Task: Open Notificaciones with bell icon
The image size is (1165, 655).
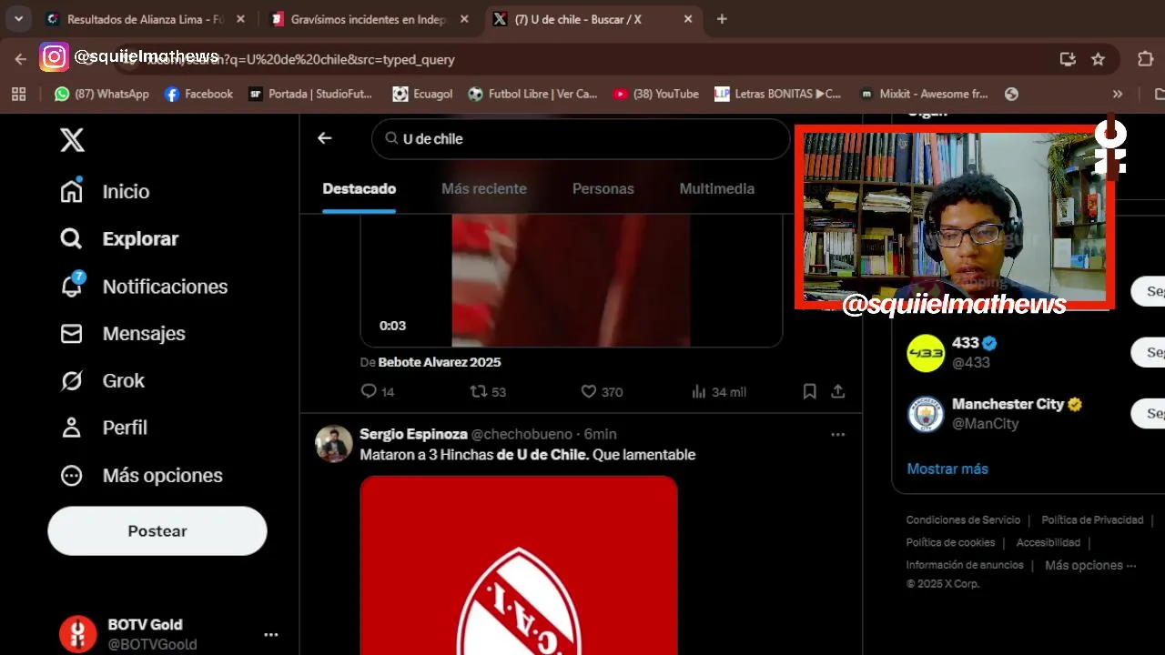Action: pos(143,286)
